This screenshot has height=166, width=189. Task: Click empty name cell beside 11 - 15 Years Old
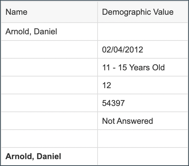pos(49,67)
